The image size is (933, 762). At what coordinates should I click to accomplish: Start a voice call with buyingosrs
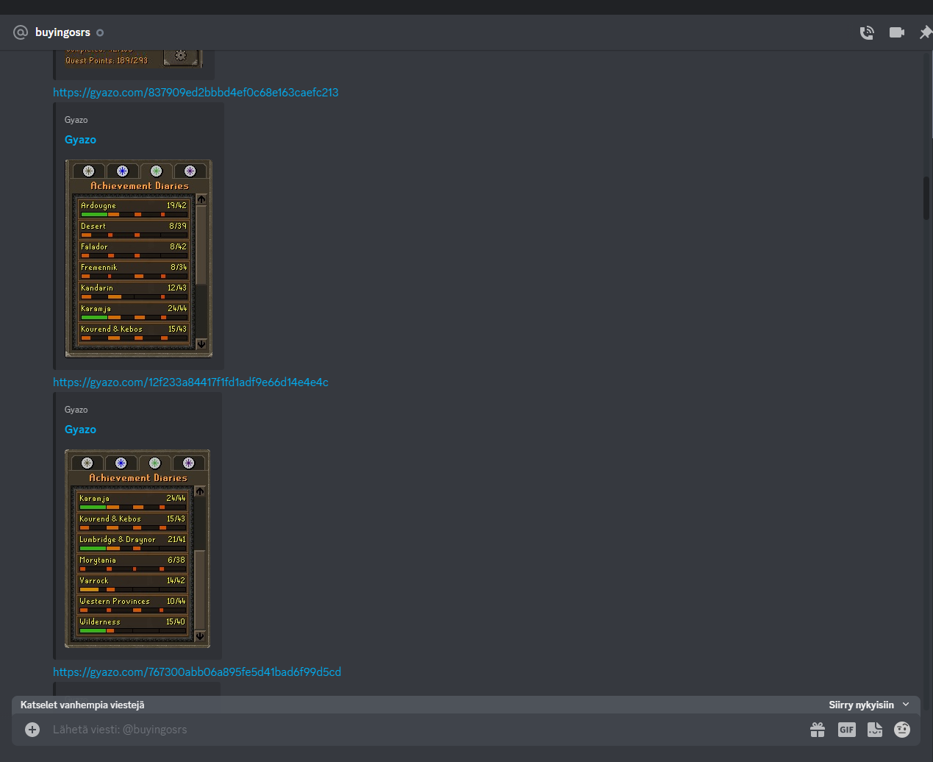tap(867, 32)
